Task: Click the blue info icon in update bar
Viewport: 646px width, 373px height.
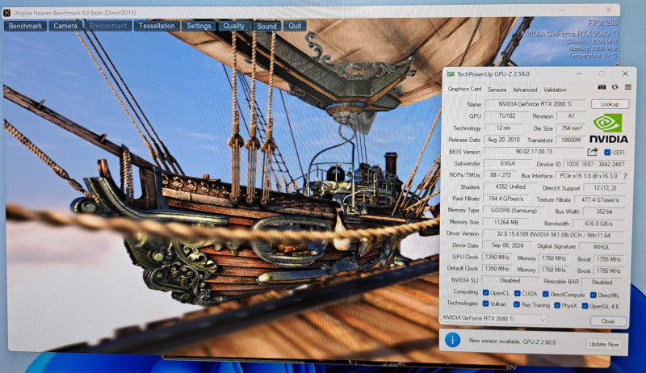Action: click(452, 340)
